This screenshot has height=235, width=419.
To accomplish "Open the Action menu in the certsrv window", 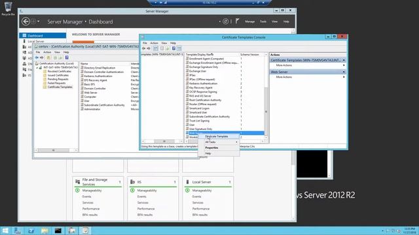I will click(x=47, y=52).
